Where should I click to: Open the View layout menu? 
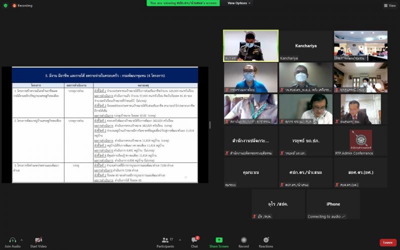pos(390,5)
